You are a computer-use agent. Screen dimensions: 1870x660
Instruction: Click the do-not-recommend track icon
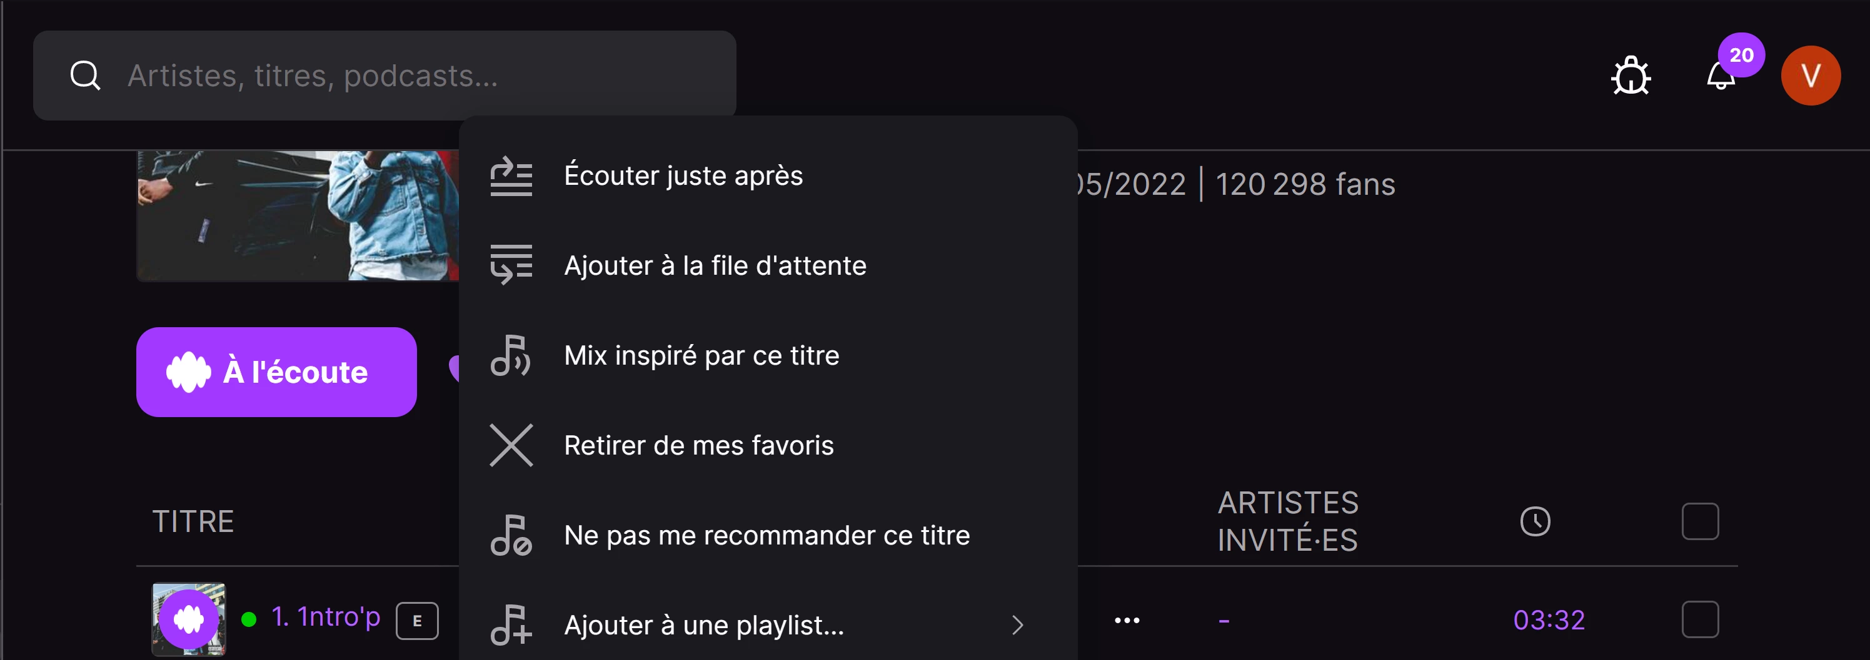click(511, 535)
